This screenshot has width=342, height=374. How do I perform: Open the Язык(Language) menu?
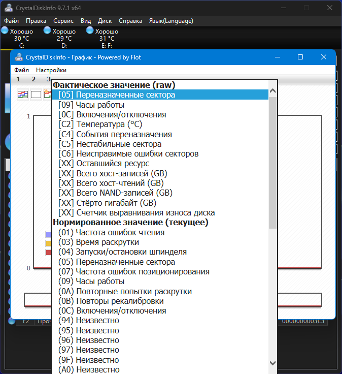[171, 21]
